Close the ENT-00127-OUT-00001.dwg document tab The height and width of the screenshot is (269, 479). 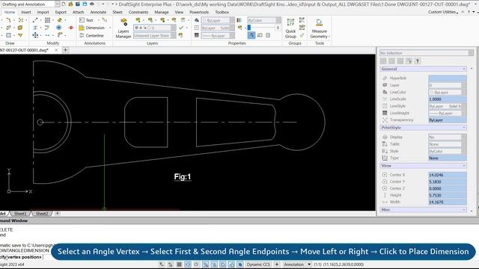(x=56, y=50)
